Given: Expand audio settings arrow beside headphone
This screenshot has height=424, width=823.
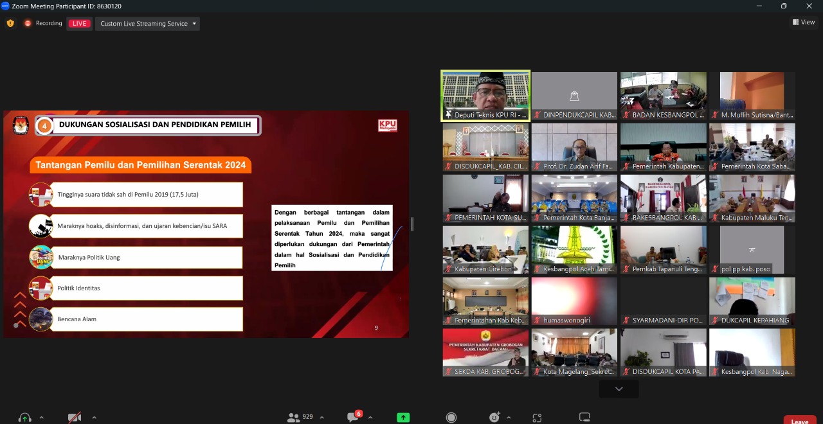Looking at the screenshot, I should tap(42, 418).
